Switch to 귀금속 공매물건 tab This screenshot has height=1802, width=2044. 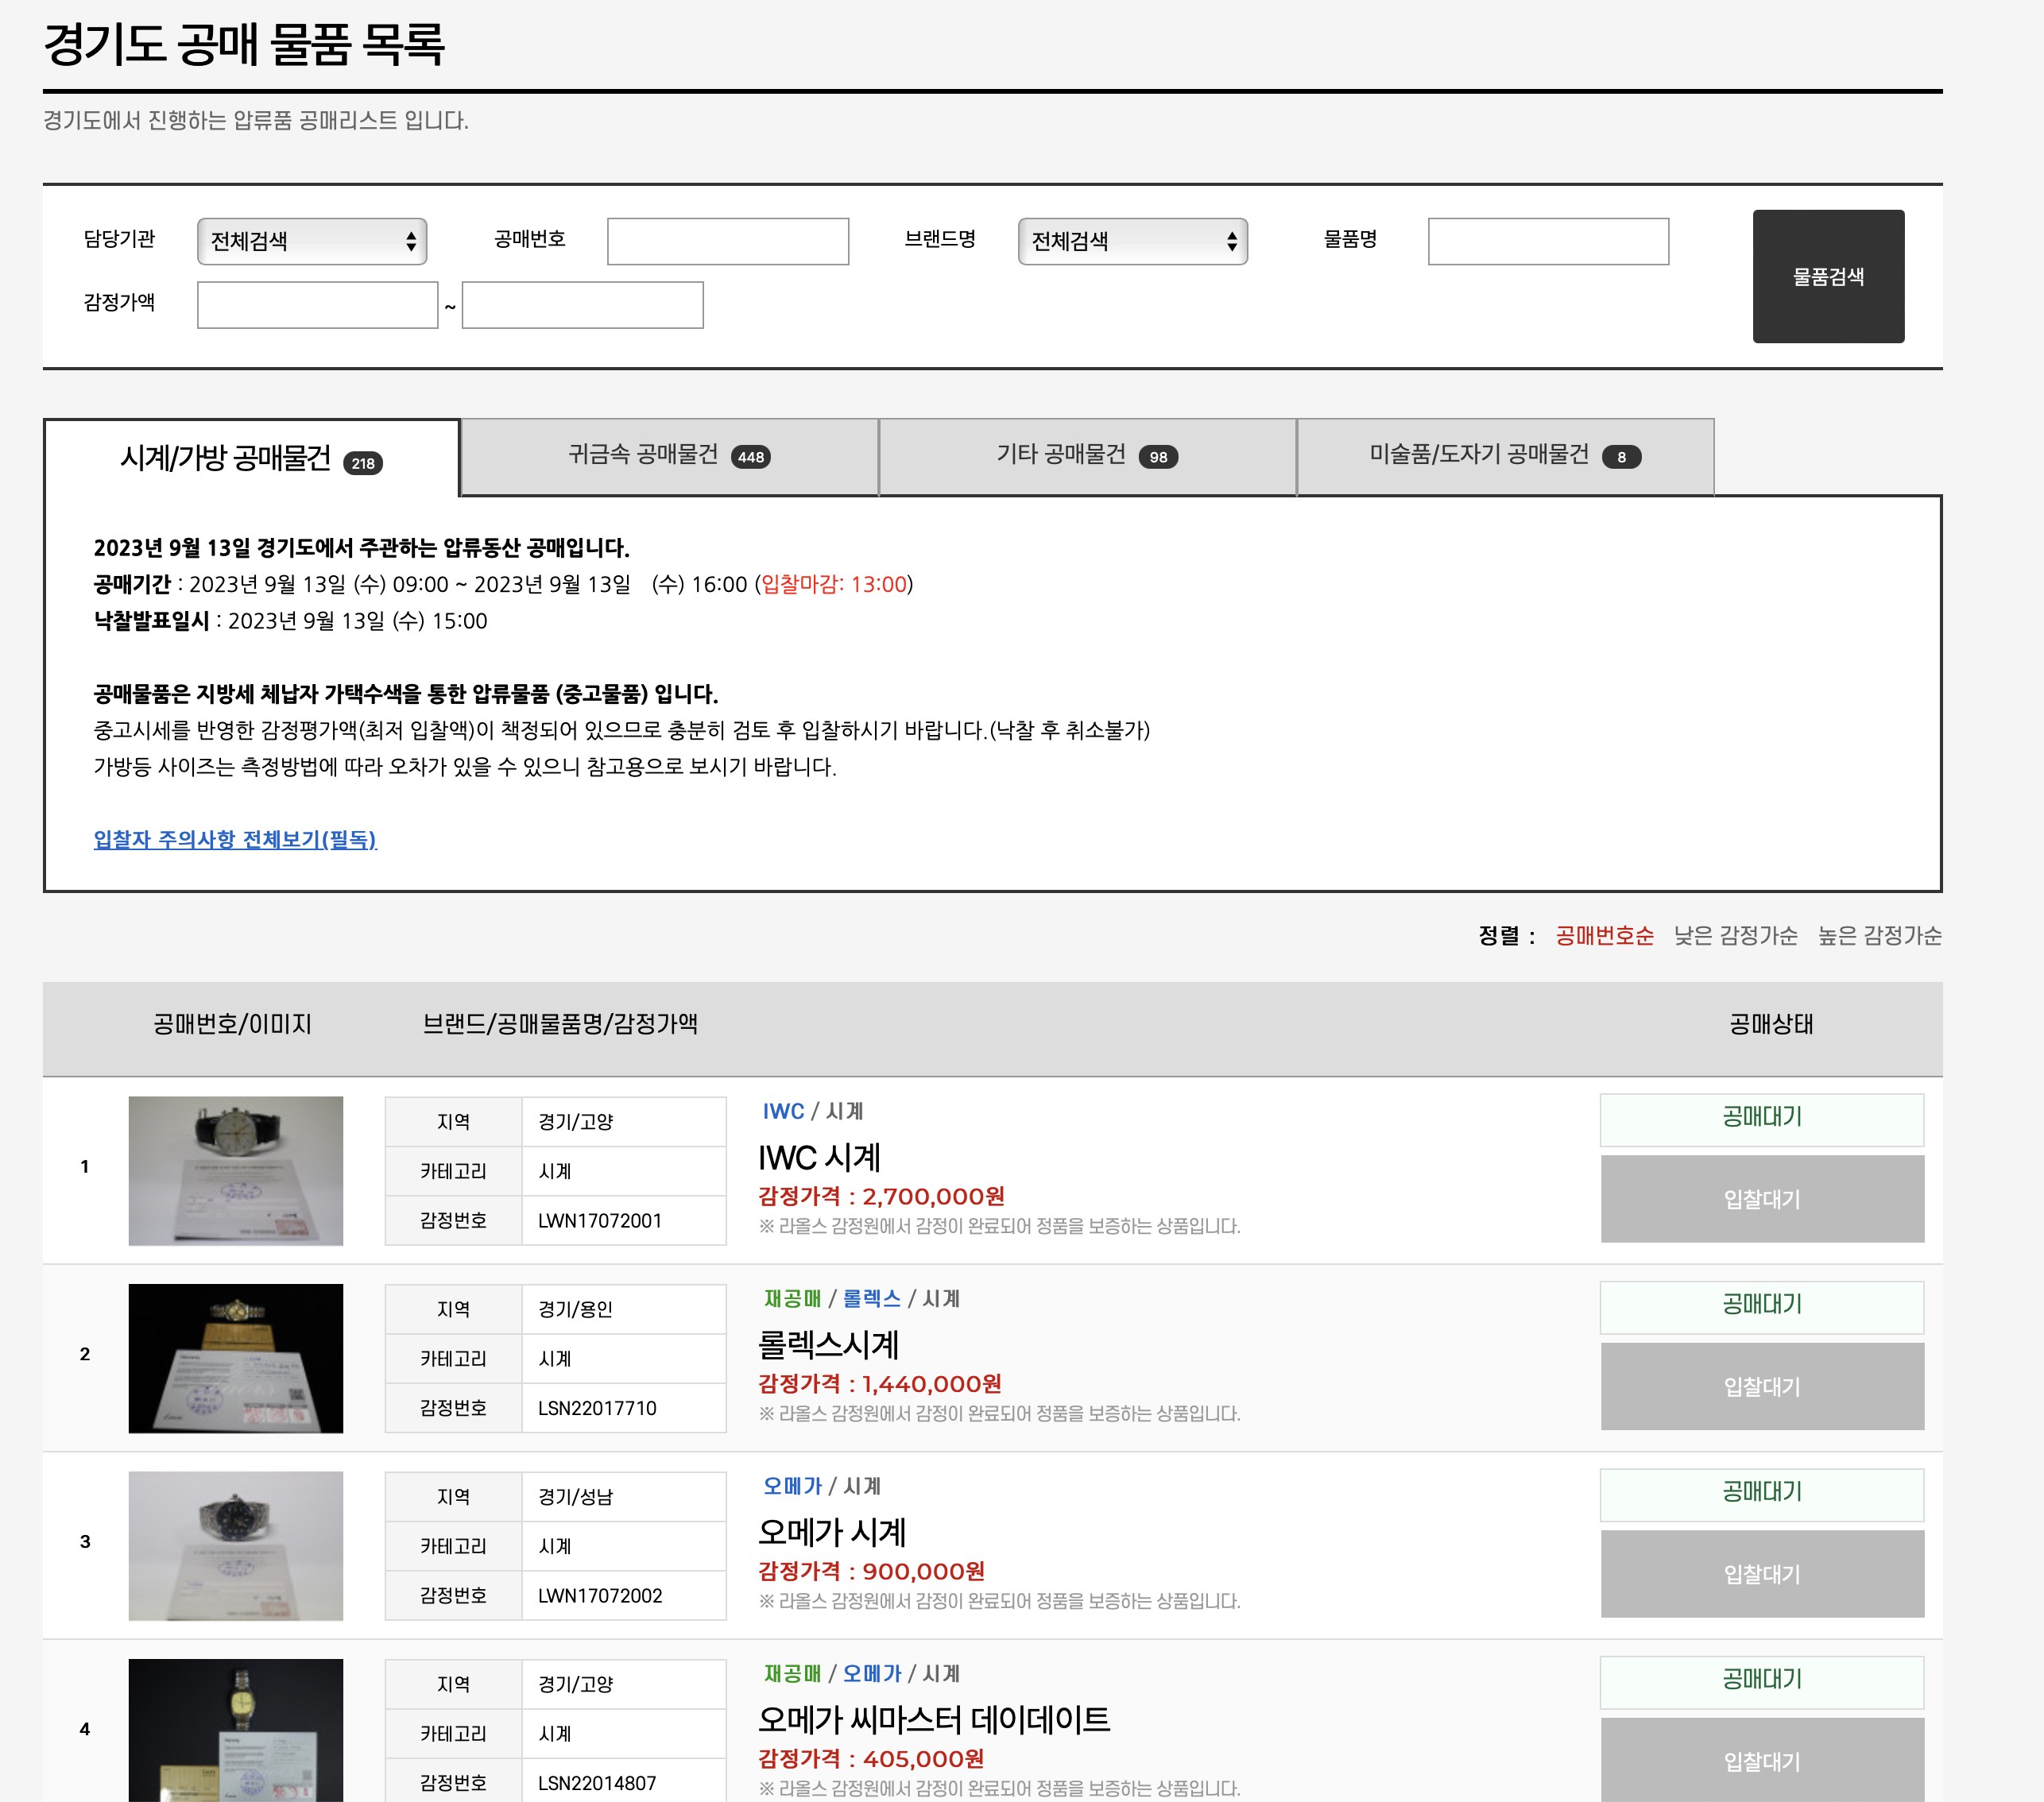(x=668, y=456)
